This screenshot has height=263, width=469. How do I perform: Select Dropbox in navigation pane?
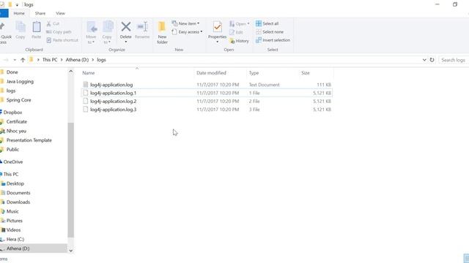pyautogui.click(x=12, y=113)
